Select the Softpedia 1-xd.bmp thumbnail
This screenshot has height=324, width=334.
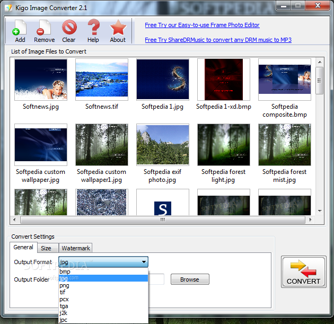[224, 80]
